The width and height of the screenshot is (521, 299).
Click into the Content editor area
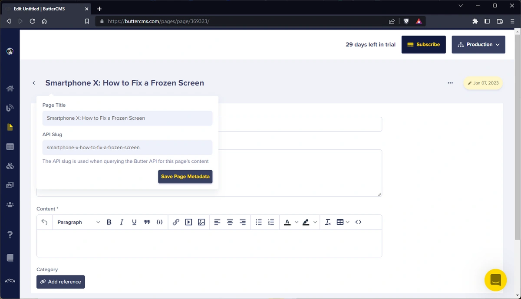pos(209,243)
